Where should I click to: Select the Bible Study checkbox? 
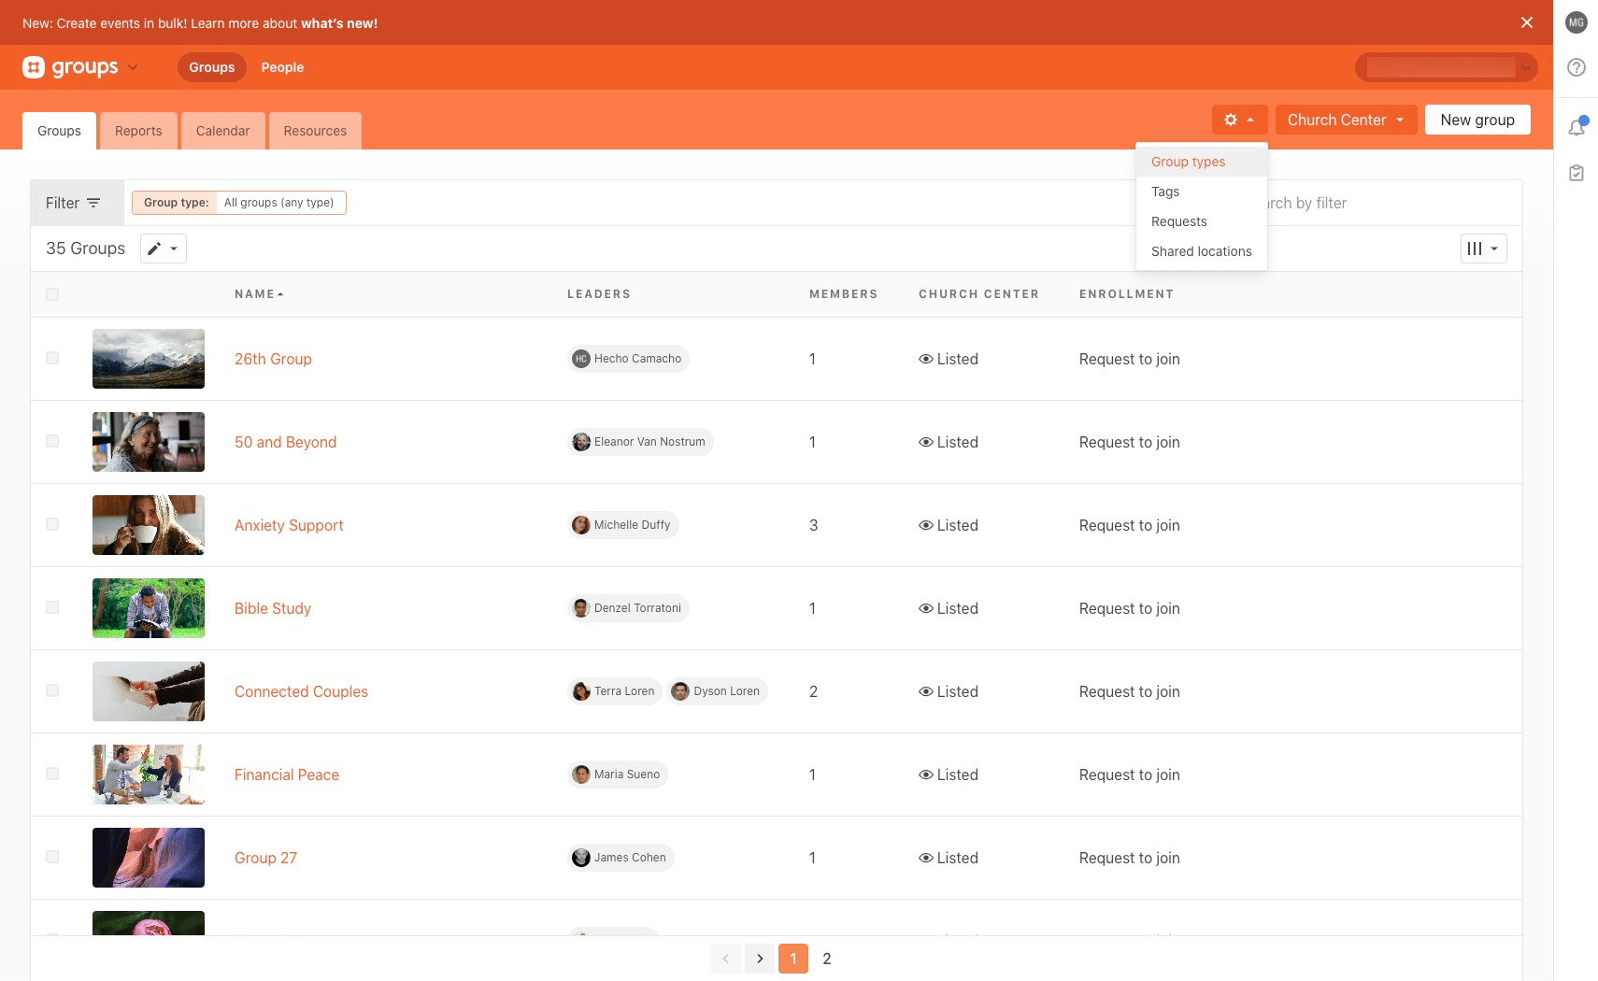(x=52, y=607)
